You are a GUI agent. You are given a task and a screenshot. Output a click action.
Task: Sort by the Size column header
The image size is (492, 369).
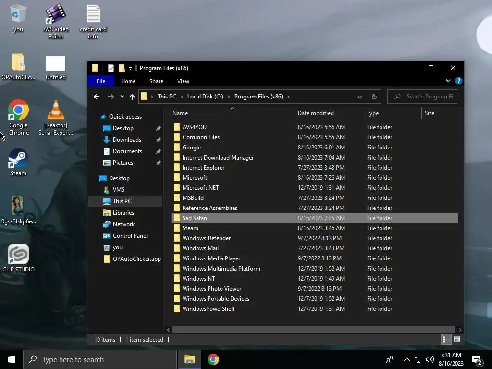point(441,113)
